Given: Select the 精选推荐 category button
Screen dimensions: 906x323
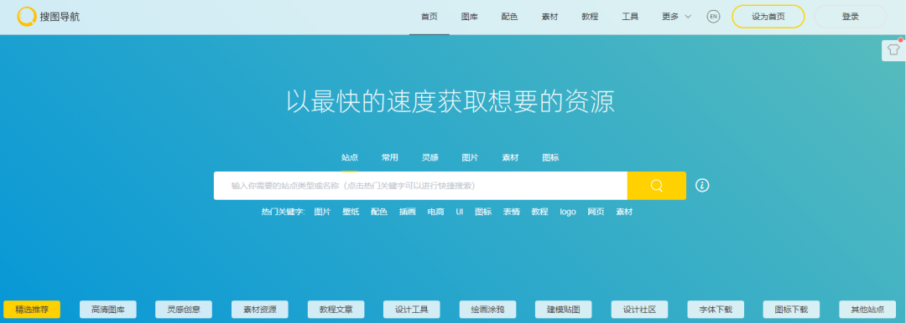Looking at the screenshot, I should (x=32, y=310).
